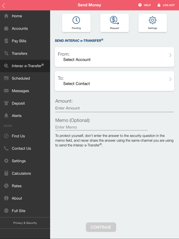Click the Help question mark icon
The height and width of the screenshot is (239, 179).
click(140, 5)
